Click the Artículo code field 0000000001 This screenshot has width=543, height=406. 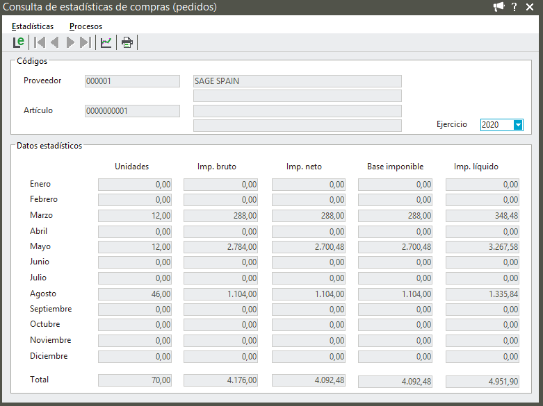click(x=132, y=111)
